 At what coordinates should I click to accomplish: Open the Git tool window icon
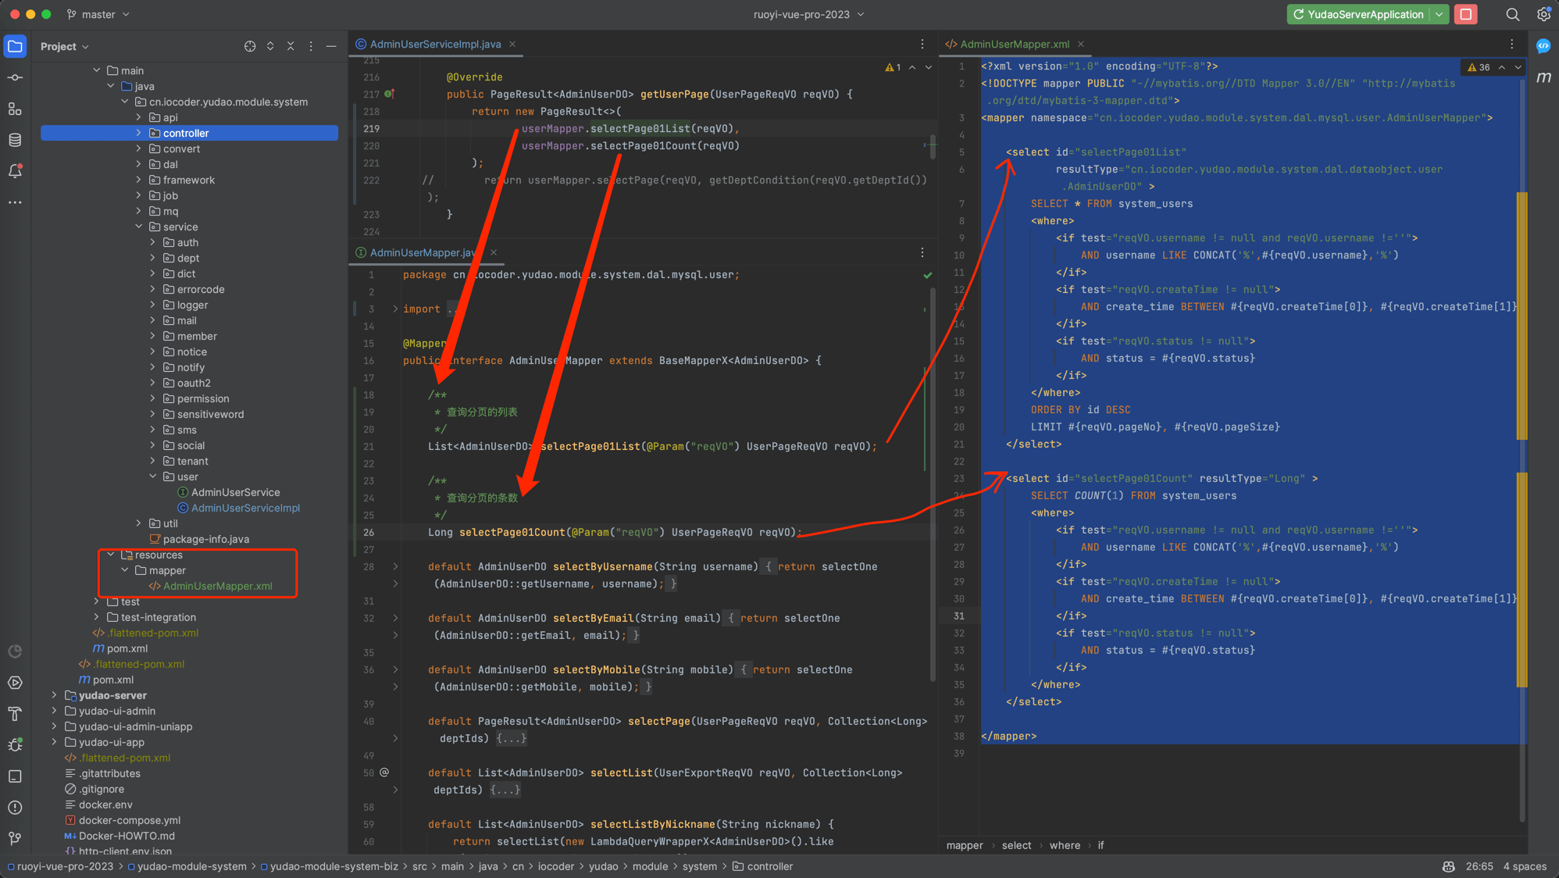point(15,838)
